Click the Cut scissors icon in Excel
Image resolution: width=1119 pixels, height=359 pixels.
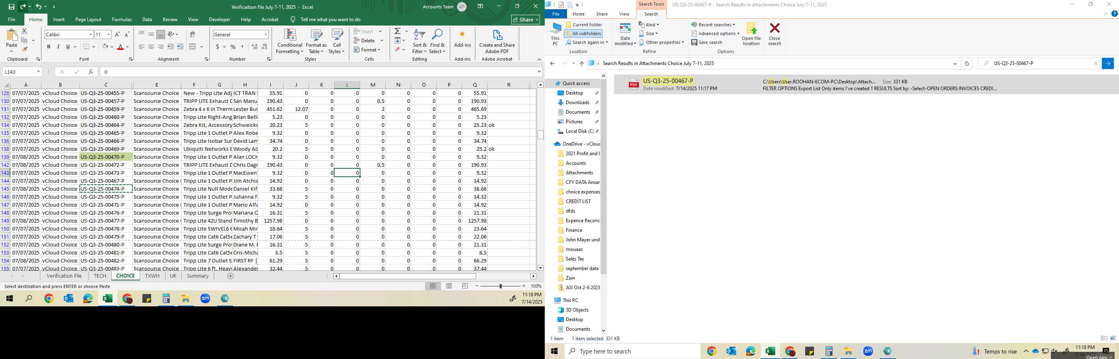pos(24,31)
